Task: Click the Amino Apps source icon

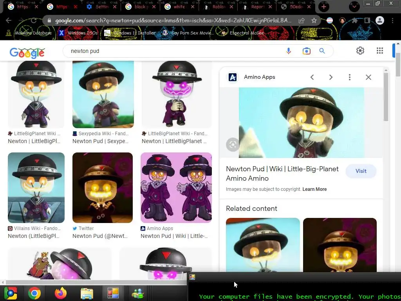Action: [x=233, y=77]
